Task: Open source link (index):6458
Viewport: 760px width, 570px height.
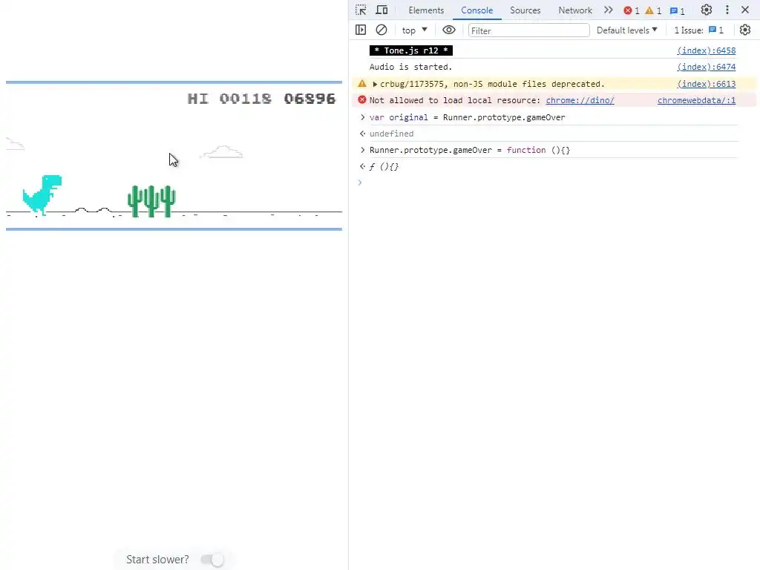Action: (x=707, y=50)
